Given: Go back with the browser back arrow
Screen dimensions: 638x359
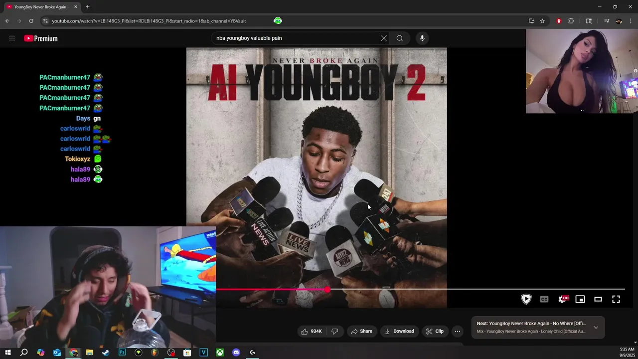Looking at the screenshot, I should pyautogui.click(x=7, y=21).
